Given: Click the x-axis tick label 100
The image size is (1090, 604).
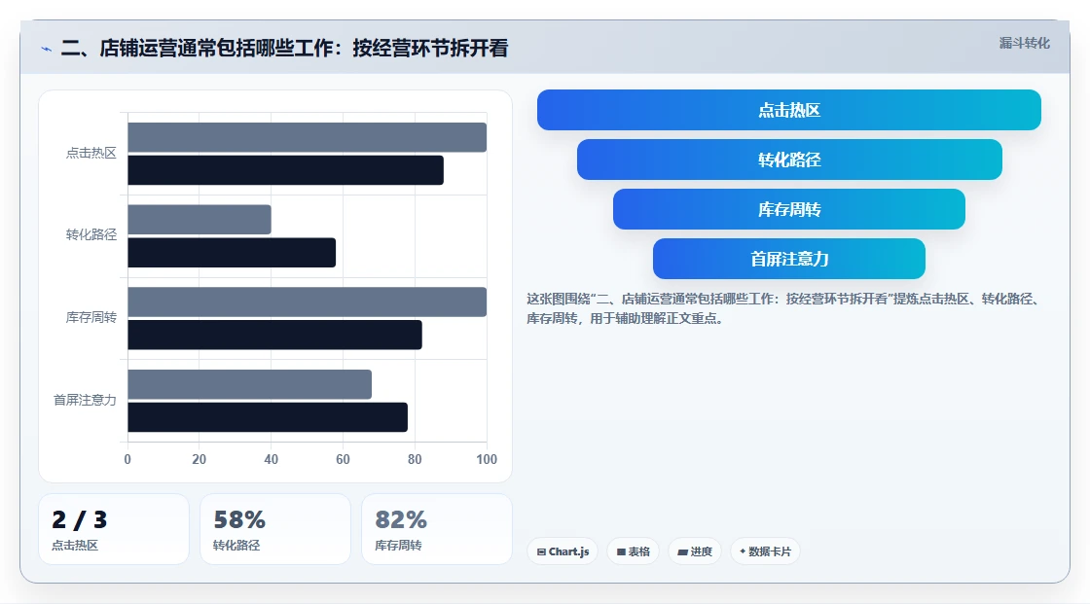Looking at the screenshot, I should coord(487,459).
